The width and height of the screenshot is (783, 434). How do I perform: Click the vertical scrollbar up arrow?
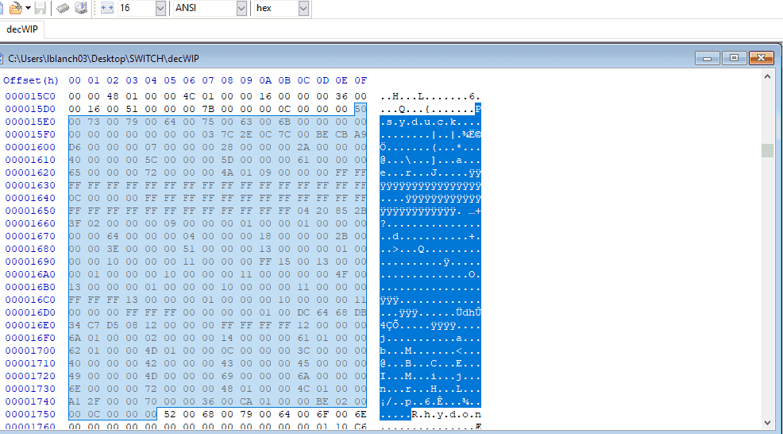768,76
